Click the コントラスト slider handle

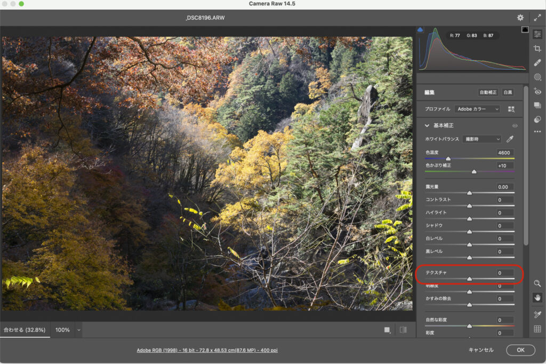click(469, 205)
